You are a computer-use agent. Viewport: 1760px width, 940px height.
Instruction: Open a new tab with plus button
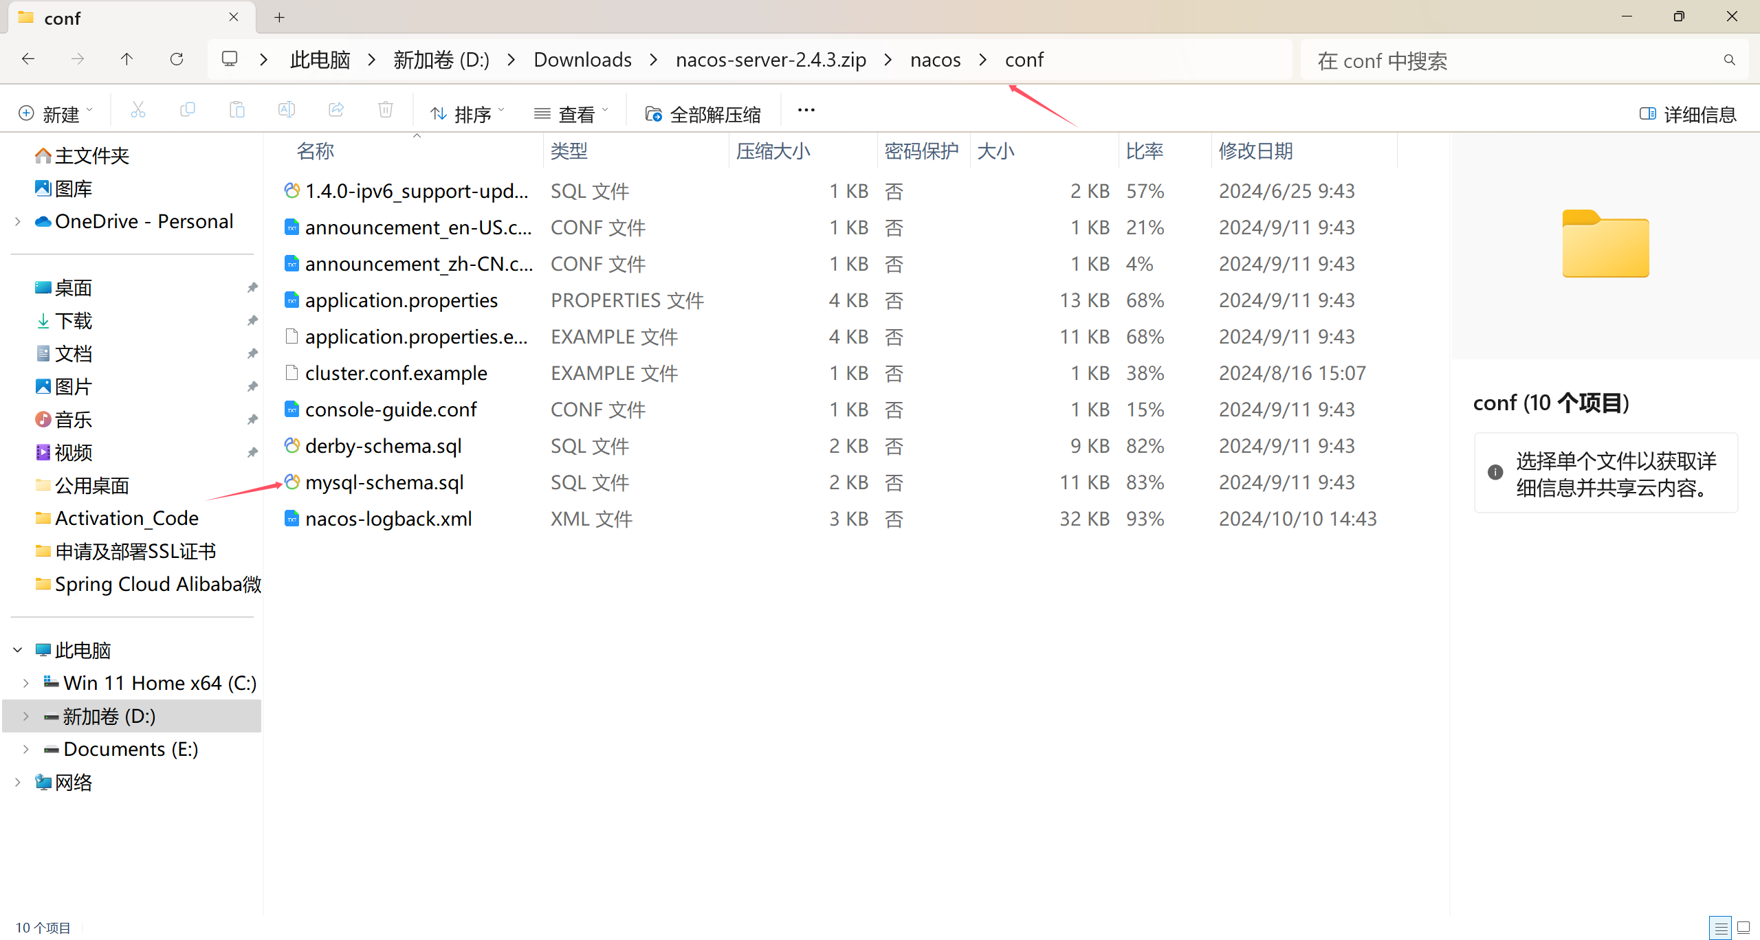pos(279,18)
